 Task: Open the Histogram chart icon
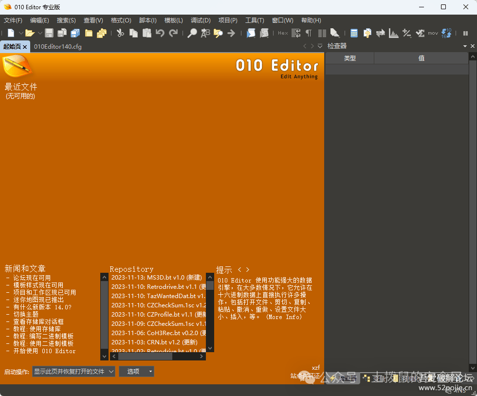tap(394, 33)
